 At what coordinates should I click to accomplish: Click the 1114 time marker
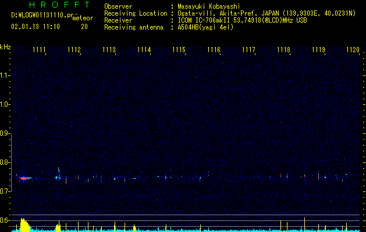coord(144,50)
